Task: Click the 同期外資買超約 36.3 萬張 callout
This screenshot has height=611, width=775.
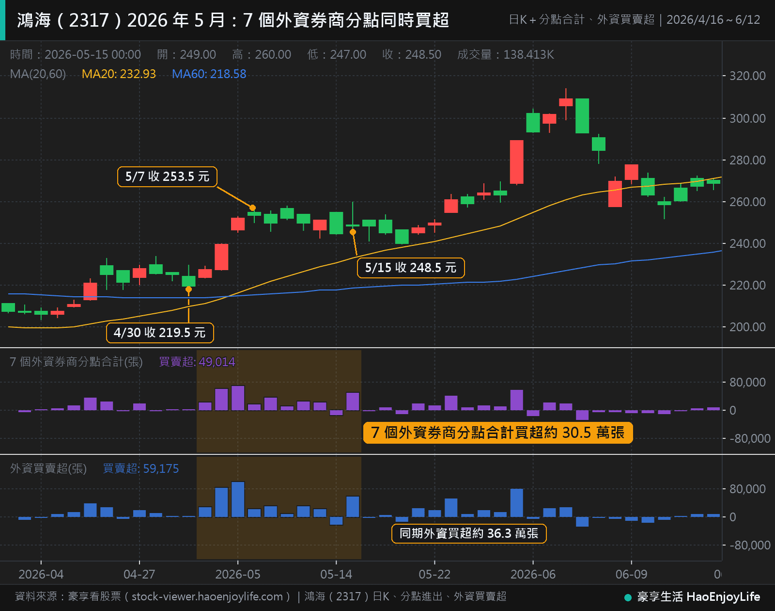Action: (469, 533)
